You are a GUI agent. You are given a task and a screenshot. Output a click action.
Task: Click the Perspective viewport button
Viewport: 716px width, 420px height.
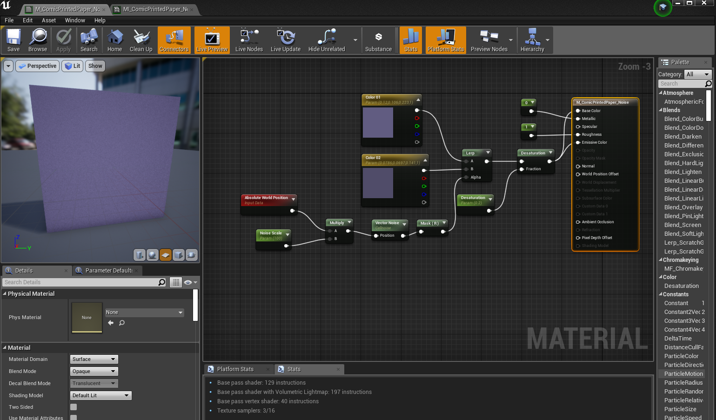(x=37, y=66)
